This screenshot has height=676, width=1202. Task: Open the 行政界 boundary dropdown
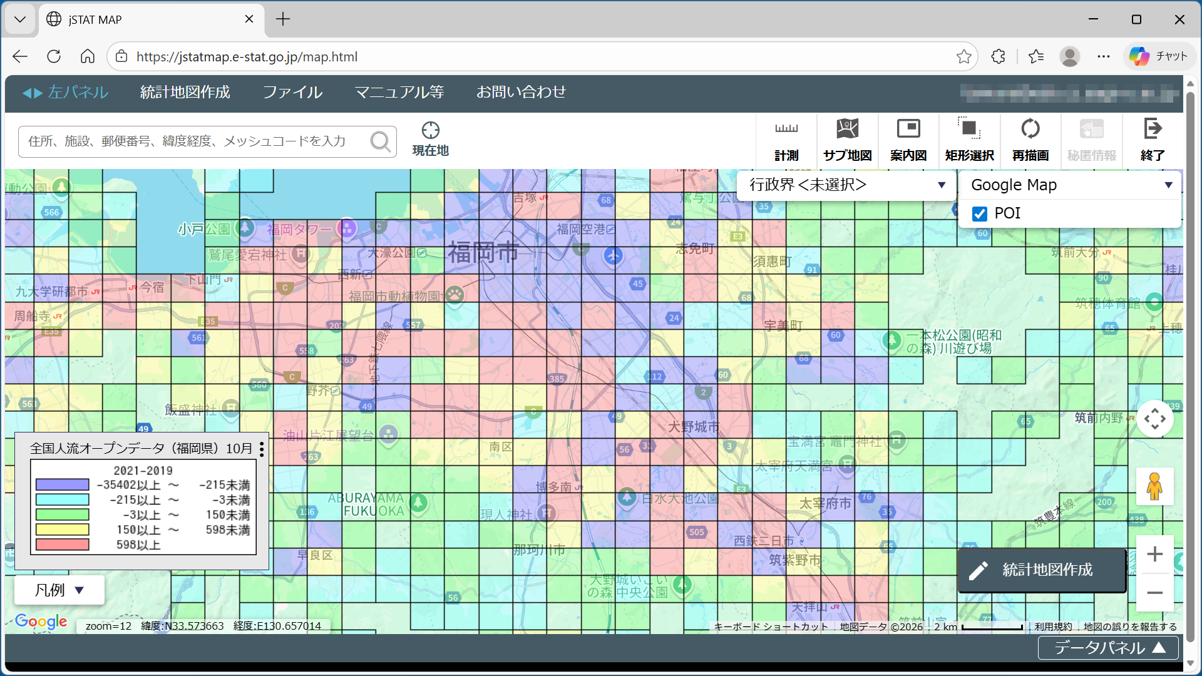point(846,185)
